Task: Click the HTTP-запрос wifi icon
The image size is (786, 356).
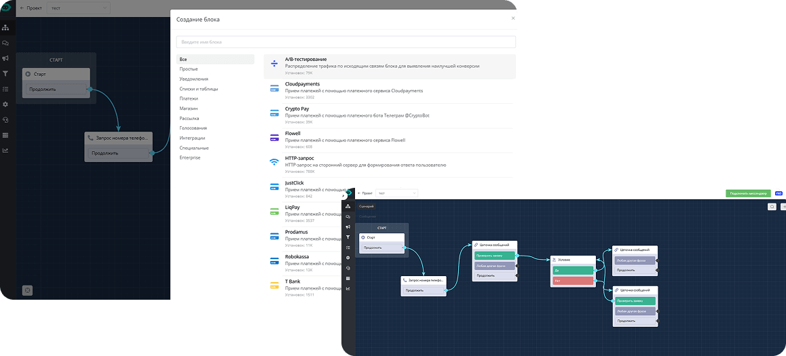Action: [274, 161]
